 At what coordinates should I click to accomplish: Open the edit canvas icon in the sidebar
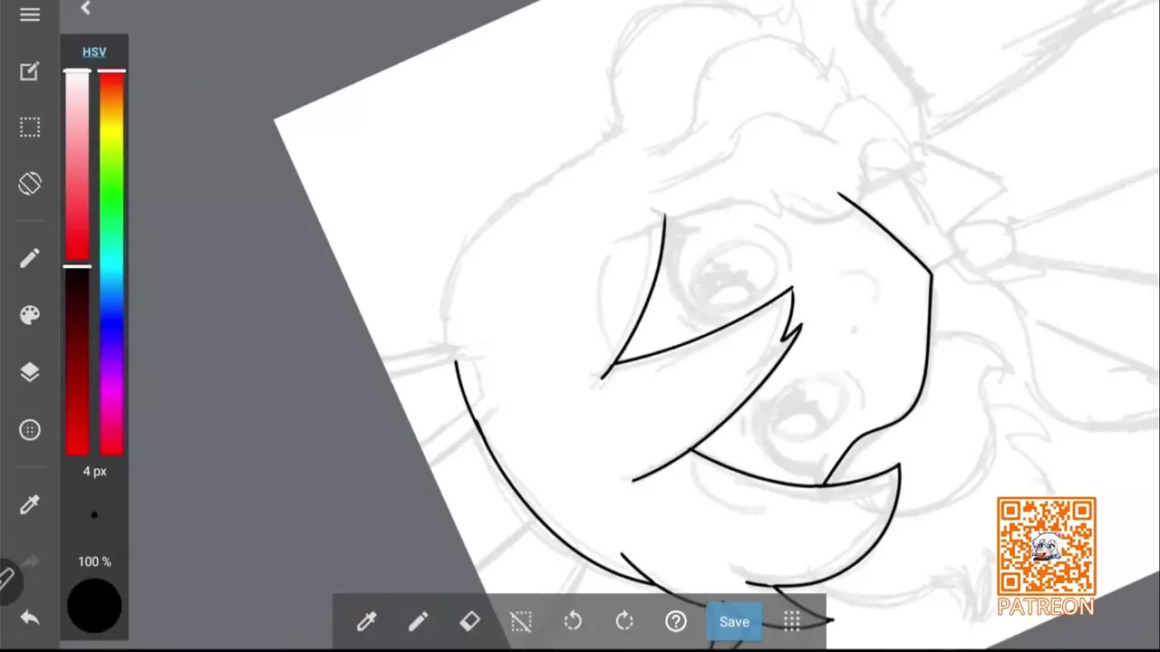pyautogui.click(x=30, y=72)
